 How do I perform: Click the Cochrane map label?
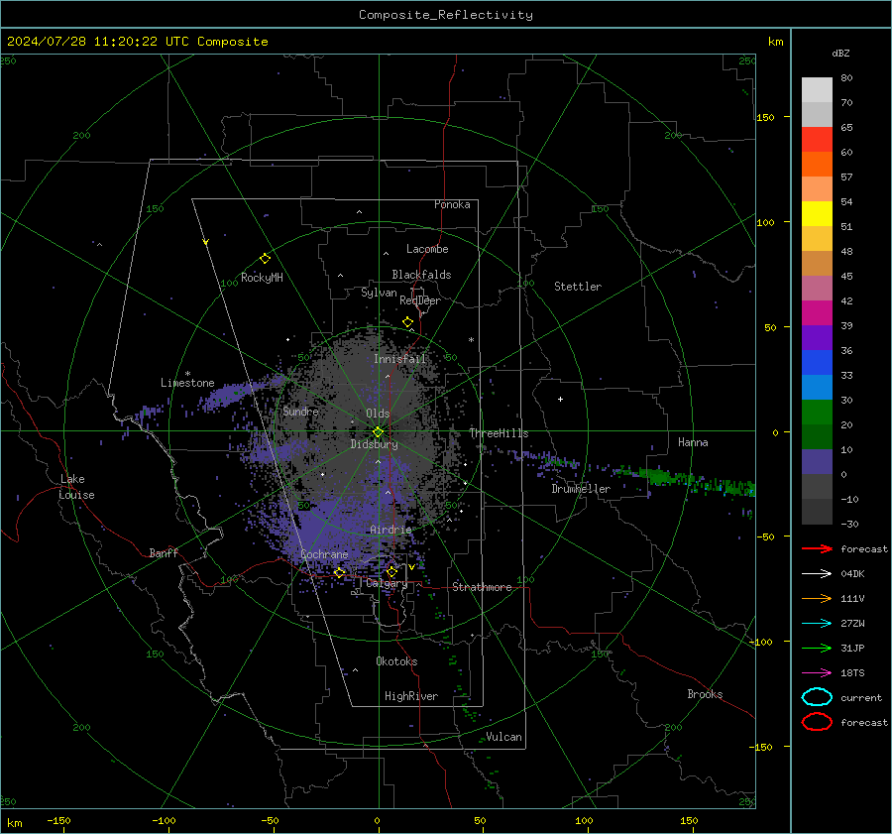(324, 554)
